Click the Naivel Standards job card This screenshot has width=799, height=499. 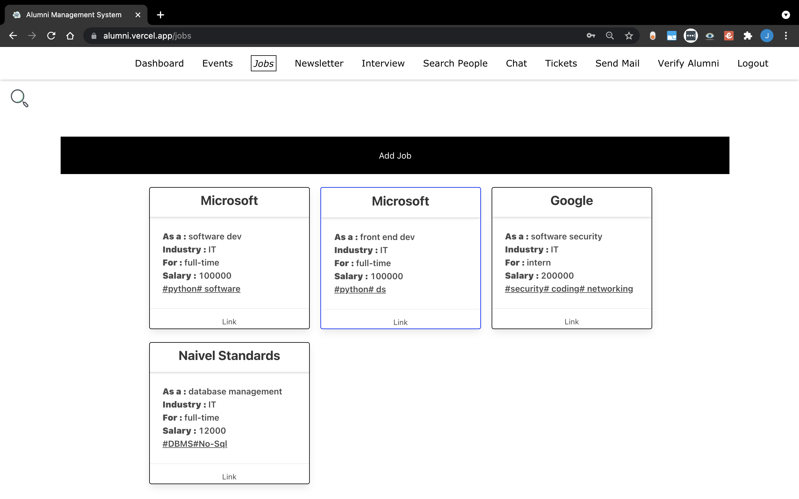pos(229,413)
